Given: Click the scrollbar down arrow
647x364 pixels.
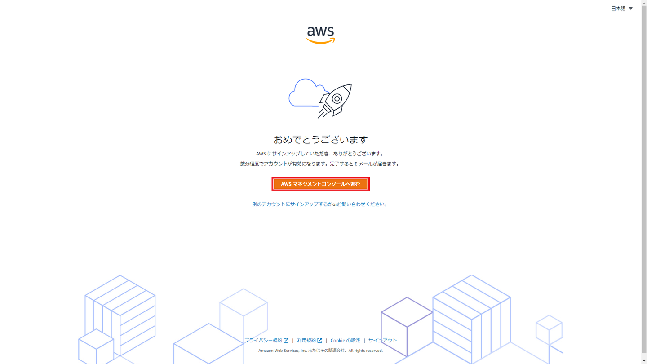Looking at the screenshot, I should 644,361.
